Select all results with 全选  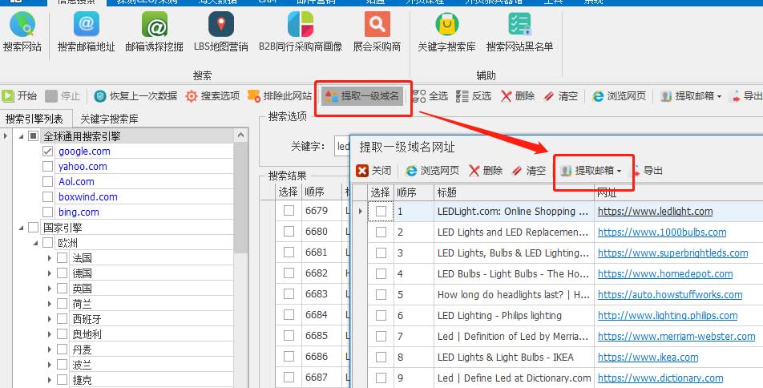point(430,96)
